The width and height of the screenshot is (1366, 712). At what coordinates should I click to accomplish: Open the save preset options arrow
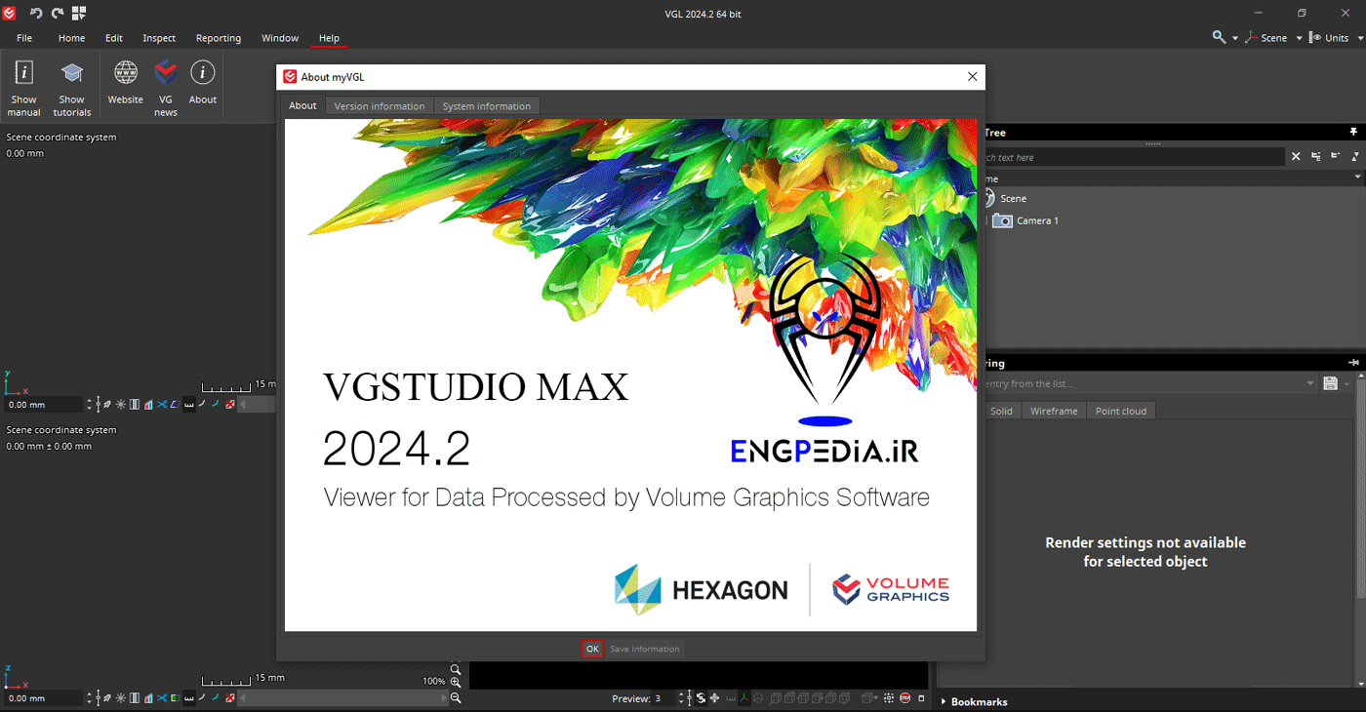coord(1346,384)
